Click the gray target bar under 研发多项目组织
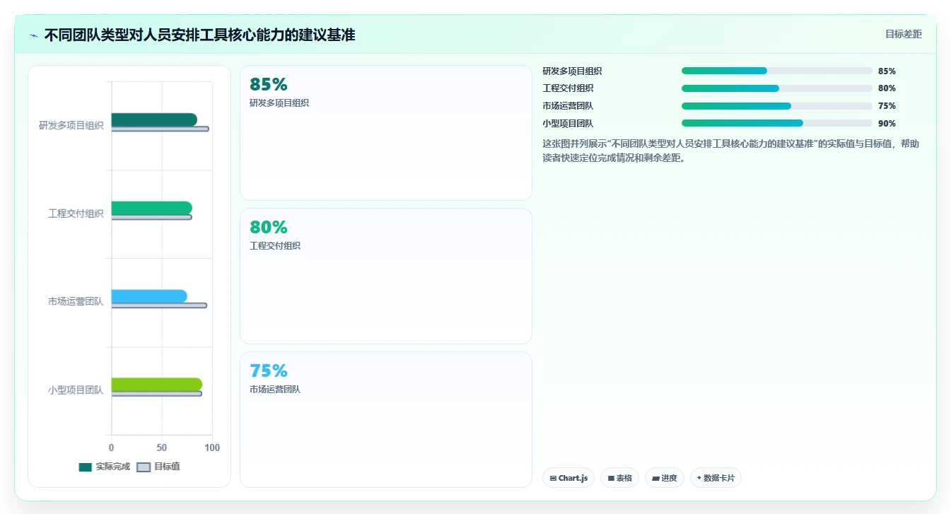951x514 pixels. (161, 129)
